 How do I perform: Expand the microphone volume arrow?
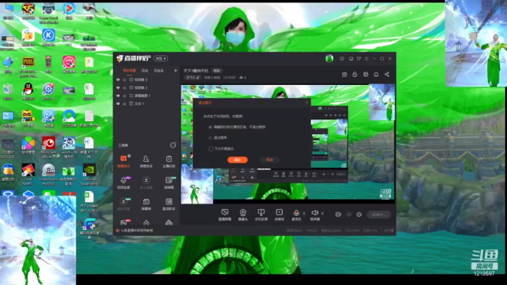tap(304, 213)
